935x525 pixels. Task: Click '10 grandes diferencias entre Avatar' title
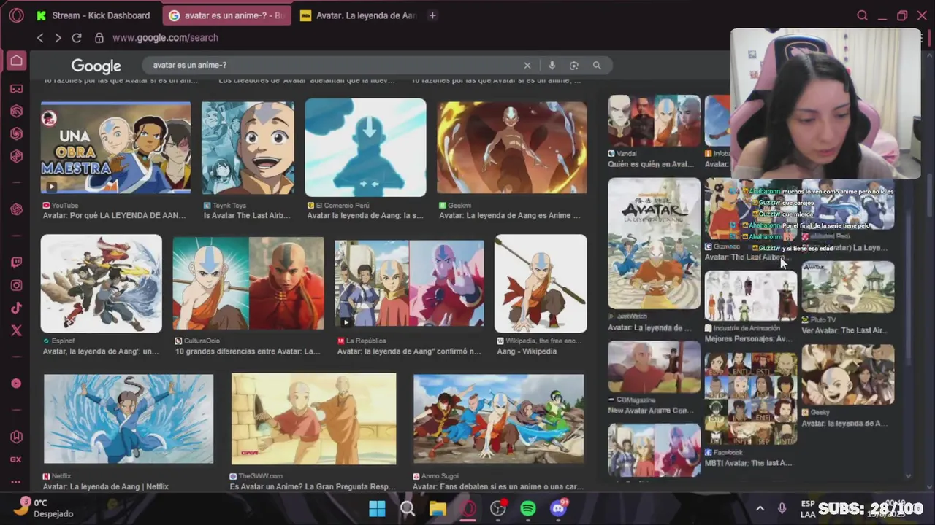point(248,351)
